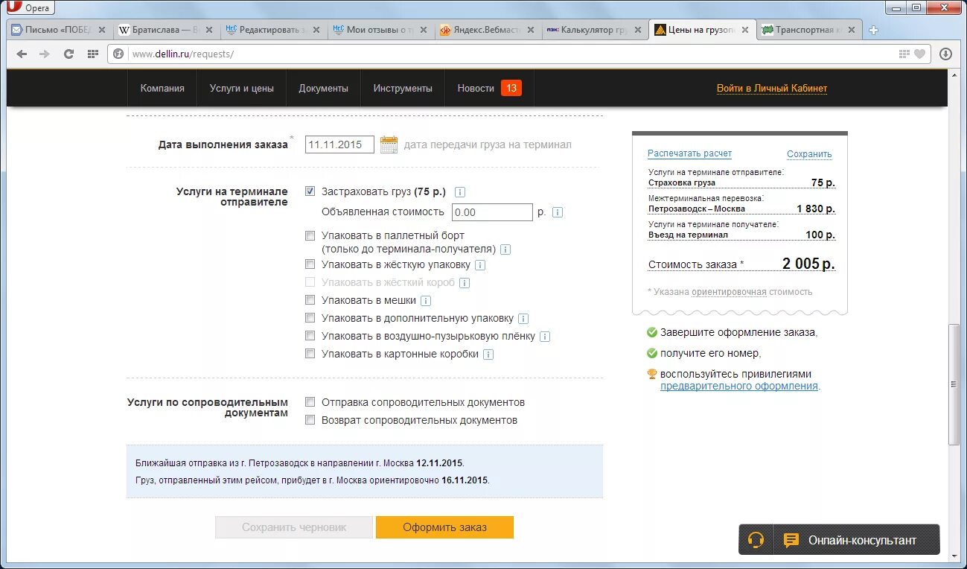967x569 pixels.
Task: Click the page vertical scrollbar
Action: [x=954, y=384]
